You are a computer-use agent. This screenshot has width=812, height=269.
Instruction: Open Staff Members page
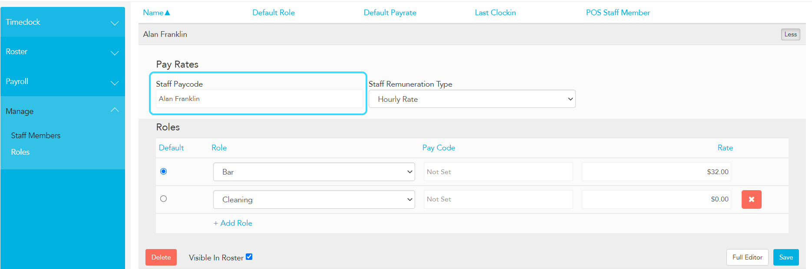(36, 136)
